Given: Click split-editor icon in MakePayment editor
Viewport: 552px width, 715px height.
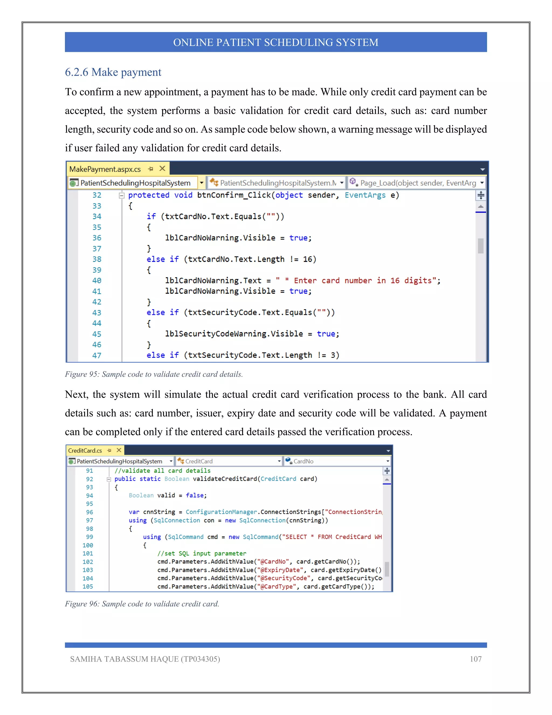Looking at the screenshot, I should 481,195.
